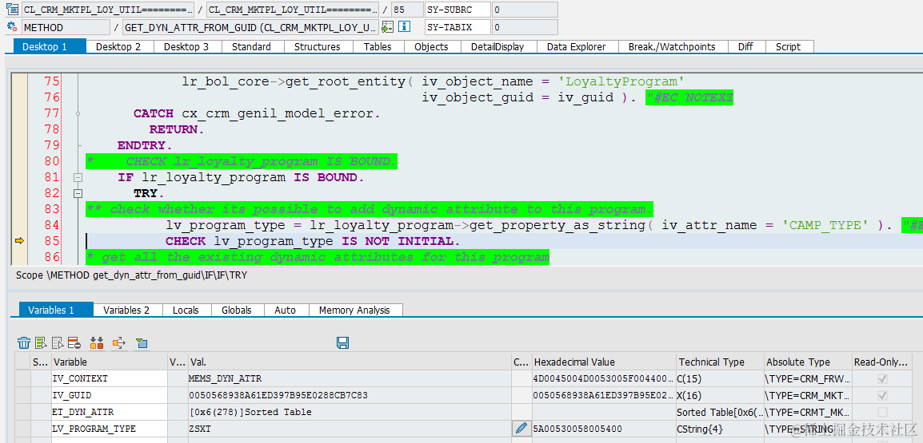Click the blue information icon
Screen dimensions: 923x443
(405, 27)
